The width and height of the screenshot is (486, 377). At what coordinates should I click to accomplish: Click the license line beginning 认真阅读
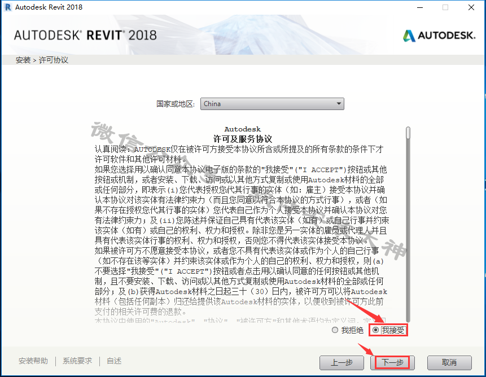point(239,150)
